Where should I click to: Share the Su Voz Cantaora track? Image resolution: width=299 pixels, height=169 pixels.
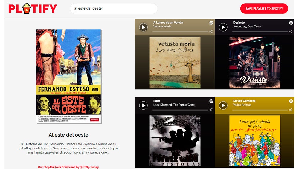point(291,110)
